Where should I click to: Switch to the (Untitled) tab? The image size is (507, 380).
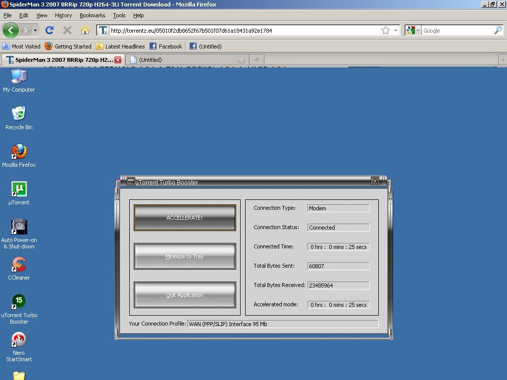coord(186,60)
